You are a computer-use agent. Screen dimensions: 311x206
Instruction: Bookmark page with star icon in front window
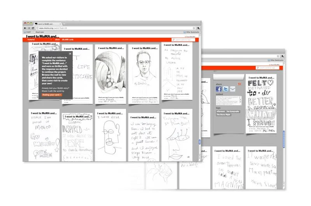(x=194, y=28)
